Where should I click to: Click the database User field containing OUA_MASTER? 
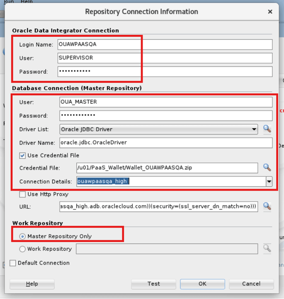pos(166,102)
